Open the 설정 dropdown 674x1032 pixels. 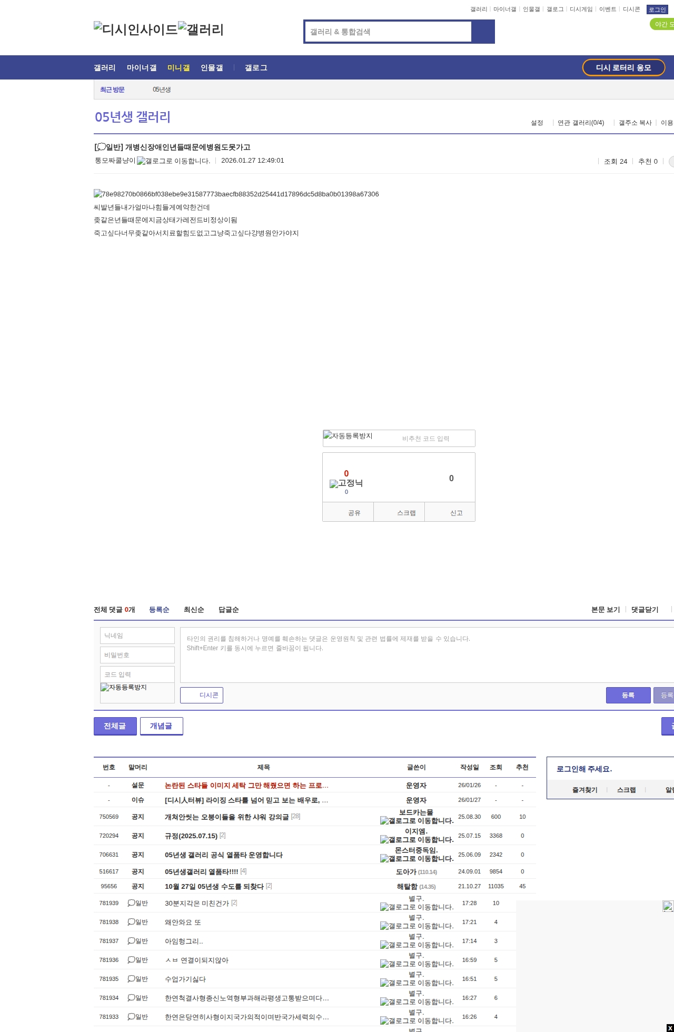point(537,123)
